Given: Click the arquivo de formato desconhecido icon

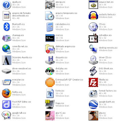Looking at the screenshot, I should (6, 16).
